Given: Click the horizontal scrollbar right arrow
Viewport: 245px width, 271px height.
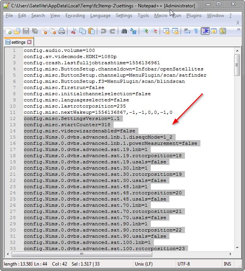Looking at the screenshot, I should tap(231, 254).
